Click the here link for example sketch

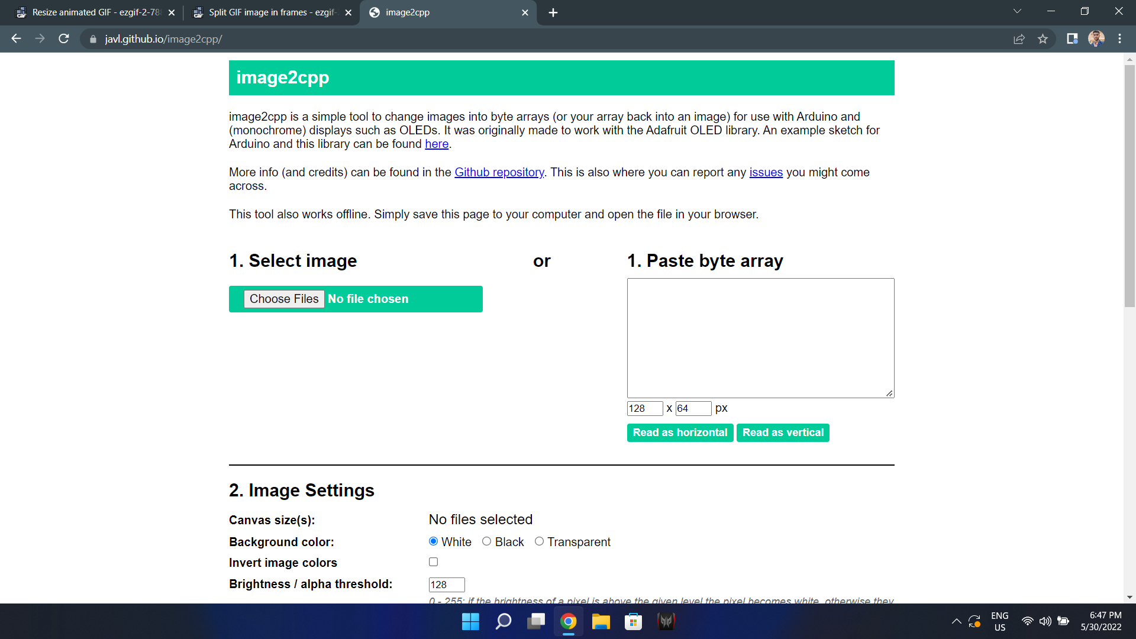pyautogui.click(x=436, y=144)
